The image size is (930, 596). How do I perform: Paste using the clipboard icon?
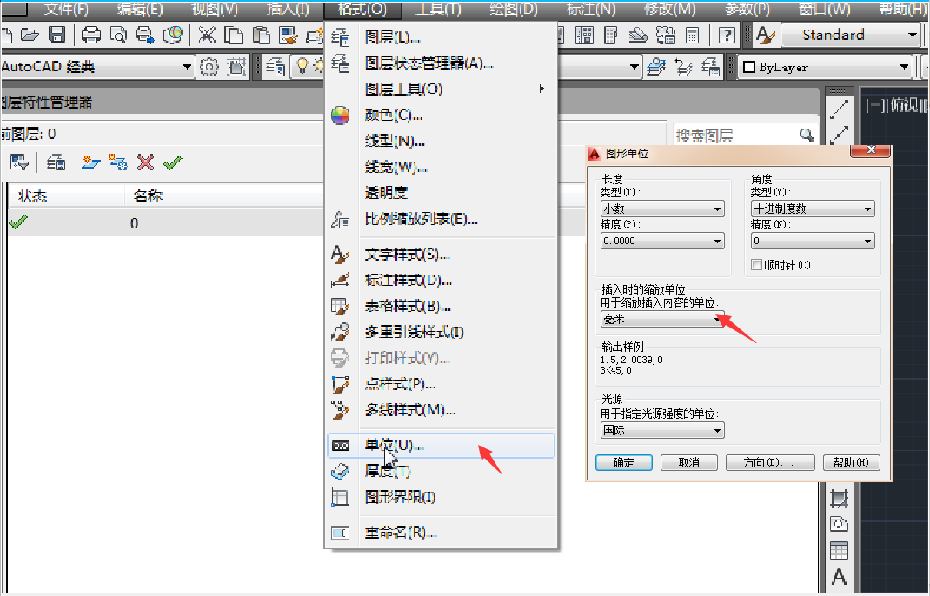pos(261,35)
